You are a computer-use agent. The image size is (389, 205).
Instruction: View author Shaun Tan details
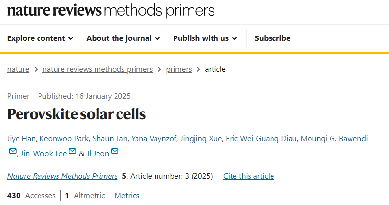coord(110,139)
